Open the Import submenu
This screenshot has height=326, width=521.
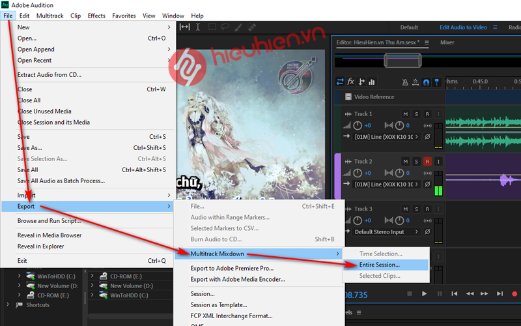pyautogui.click(x=88, y=195)
